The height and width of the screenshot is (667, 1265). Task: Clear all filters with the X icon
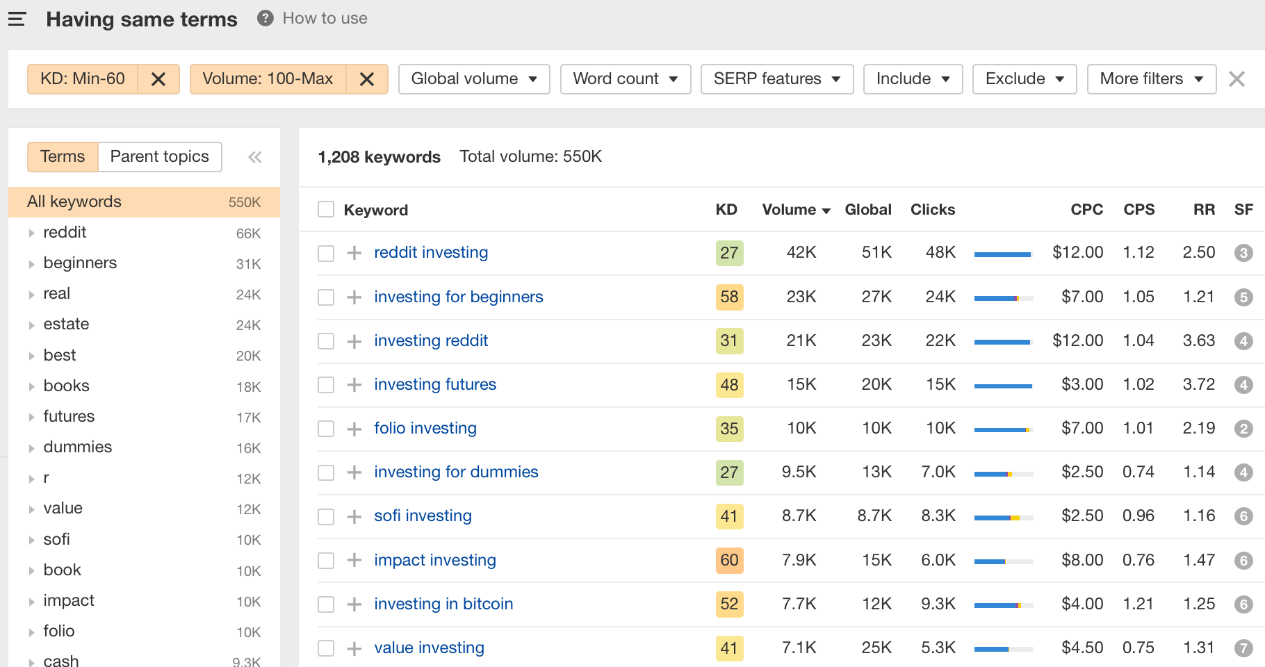pos(1237,79)
